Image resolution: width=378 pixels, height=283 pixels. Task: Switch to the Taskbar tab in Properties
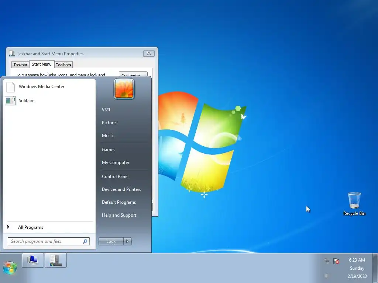pos(20,65)
